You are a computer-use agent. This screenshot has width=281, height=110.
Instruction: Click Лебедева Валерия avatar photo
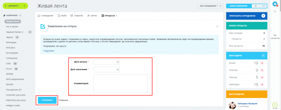click(232, 106)
